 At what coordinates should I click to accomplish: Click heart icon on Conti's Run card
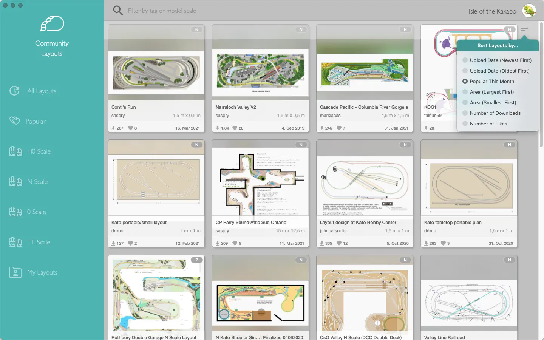click(130, 128)
